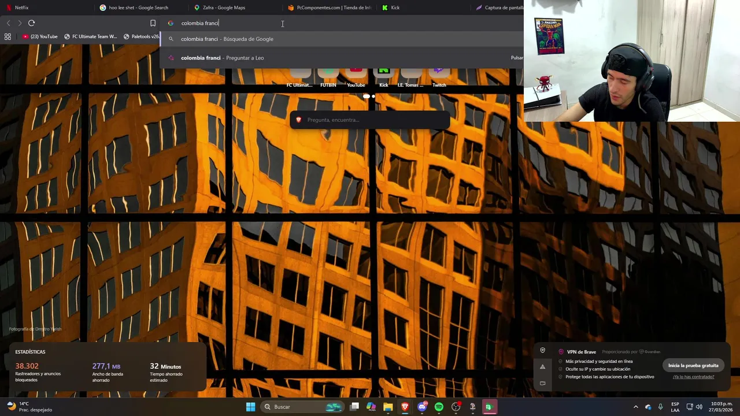Select the VPN shield tab icon in widget

coord(542,350)
